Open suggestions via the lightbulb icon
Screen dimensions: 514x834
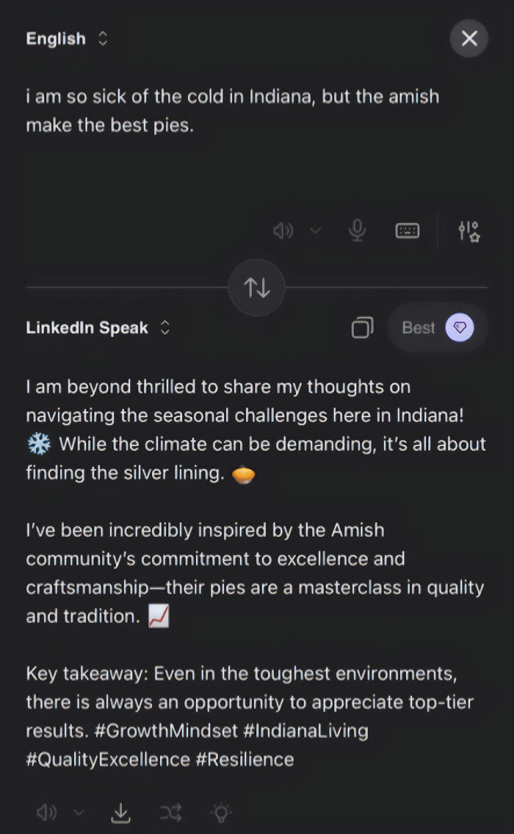click(220, 813)
